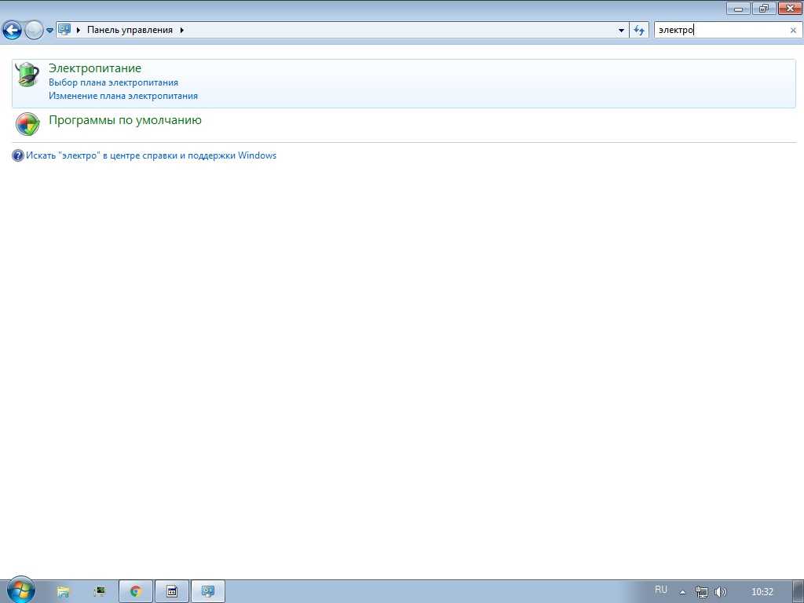The image size is (804, 603).
Task: Open the recent pages dropdown arrow
Action: [x=49, y=31]
